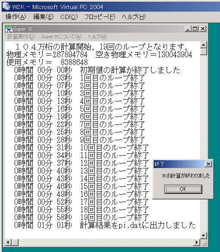Click the Super π app icon

tap(9, 29)
